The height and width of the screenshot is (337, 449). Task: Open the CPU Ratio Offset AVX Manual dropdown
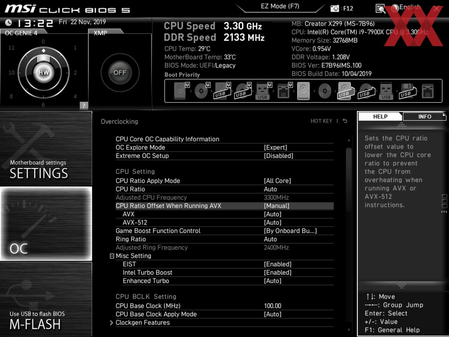[x=277, y=206]
